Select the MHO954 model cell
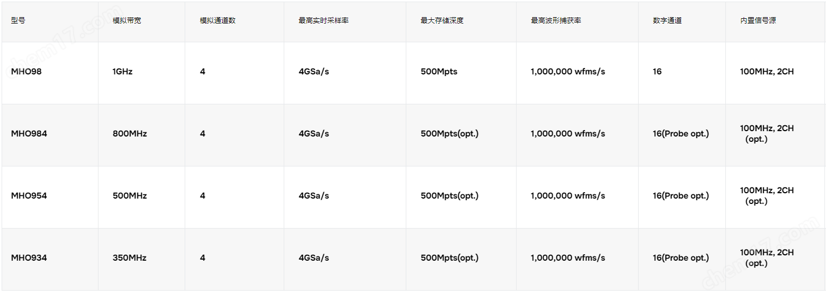826x296 pixels. point(29,196)
